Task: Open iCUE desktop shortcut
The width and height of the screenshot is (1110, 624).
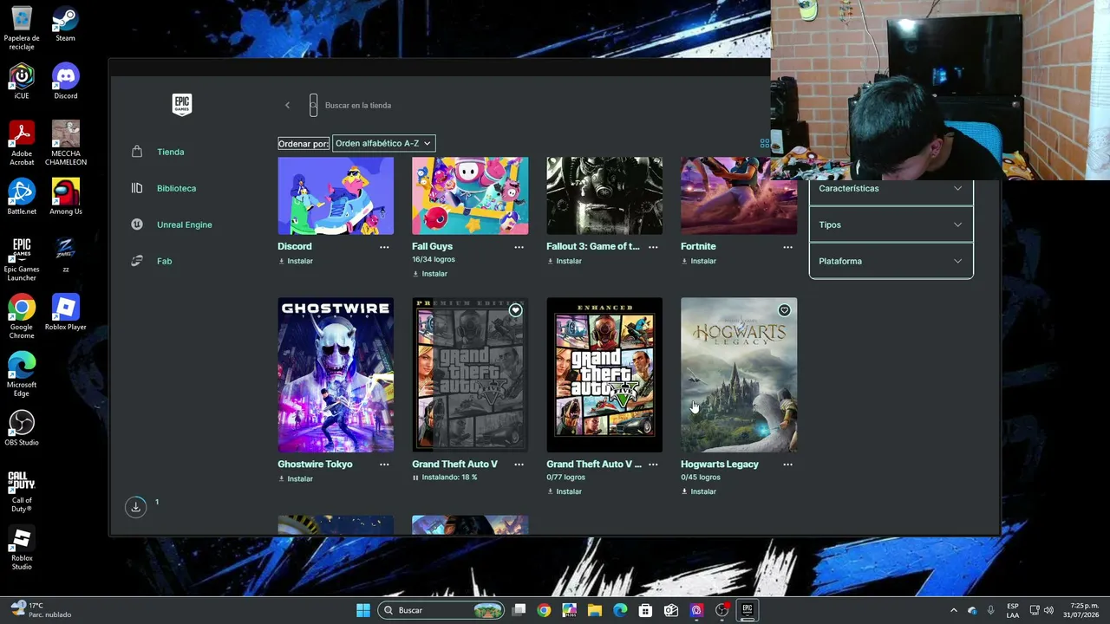Action: (x=22, y=81)
